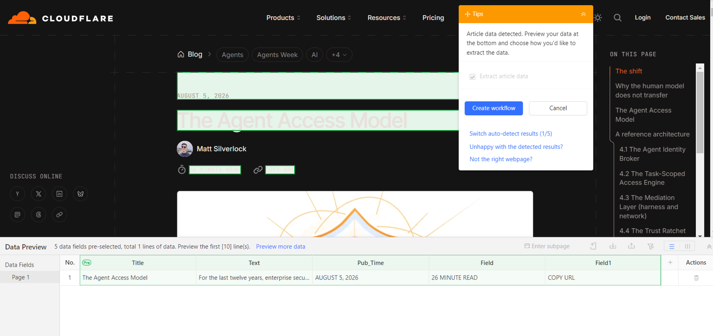Expand the +4 more tags dropdown
The width and height of the screenshot is (713, 336).
(339, 55)
